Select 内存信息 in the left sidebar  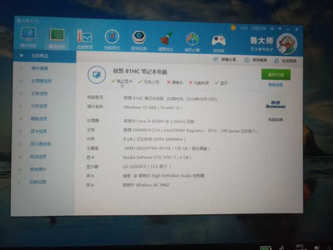pos(39,106)
